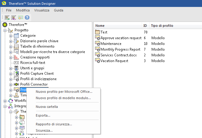Click the Therefore root node icon

(x=5, y=25)
